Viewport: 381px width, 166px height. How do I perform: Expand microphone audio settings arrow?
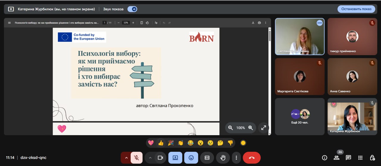pyautogui.click(x=126, y=158)
